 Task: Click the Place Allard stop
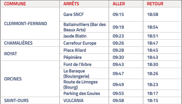pos(75,50)
